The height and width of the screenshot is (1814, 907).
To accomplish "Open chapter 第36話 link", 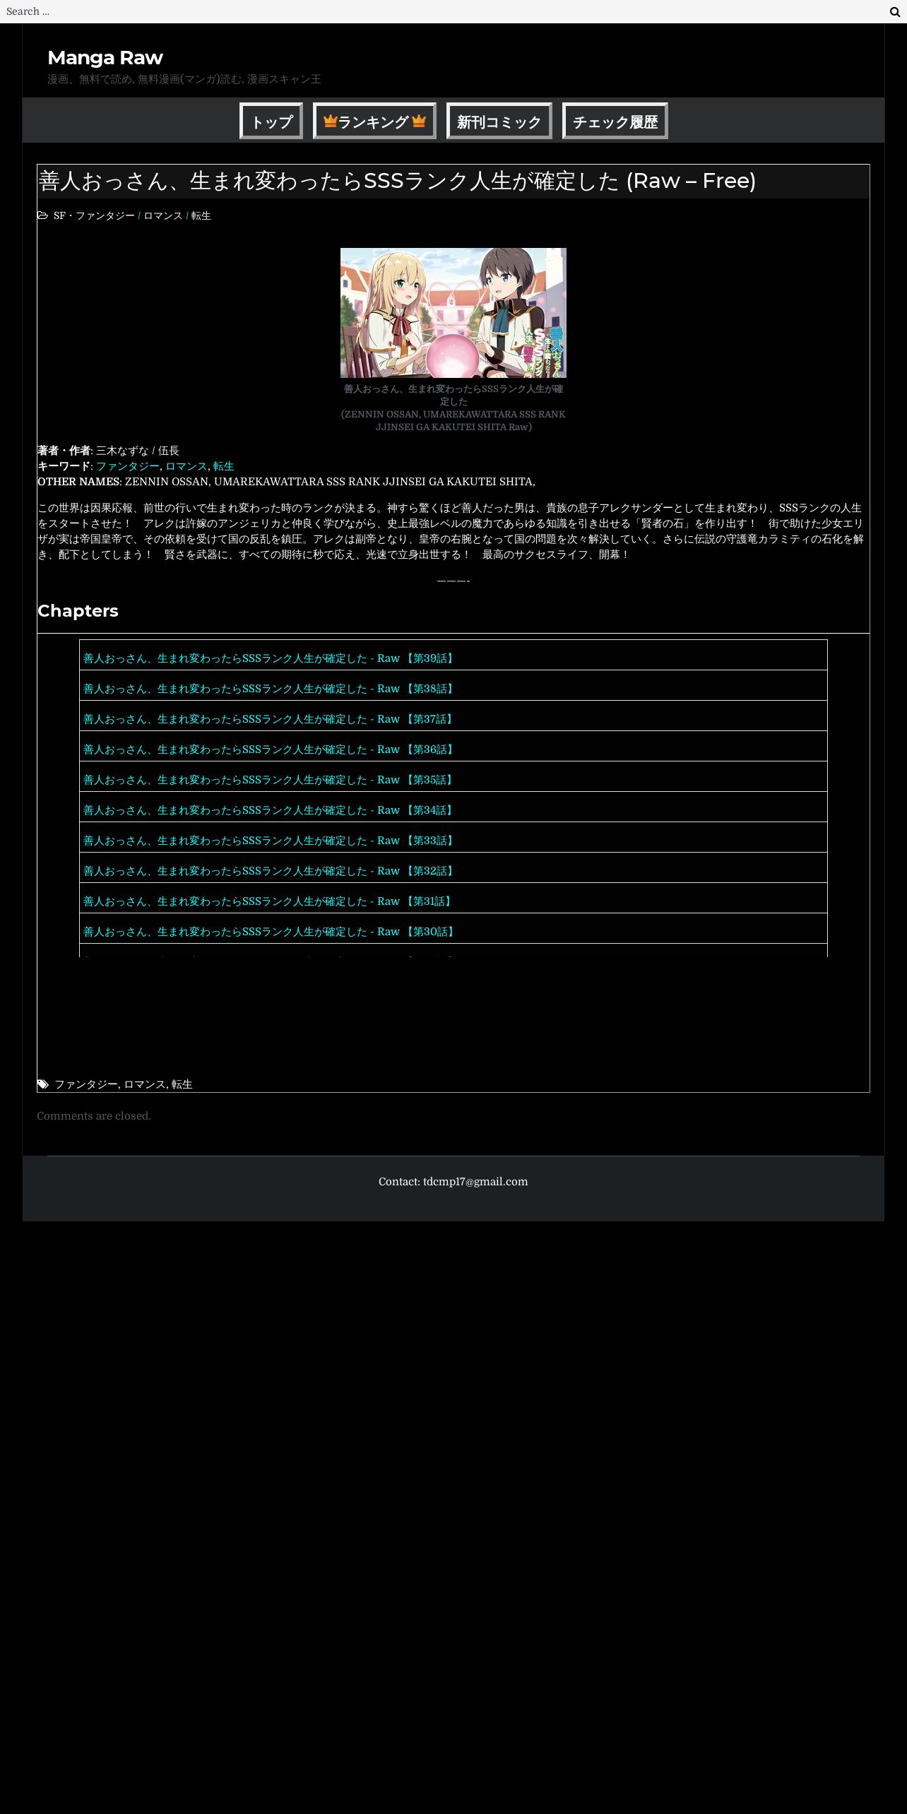I will pos(270,749).
